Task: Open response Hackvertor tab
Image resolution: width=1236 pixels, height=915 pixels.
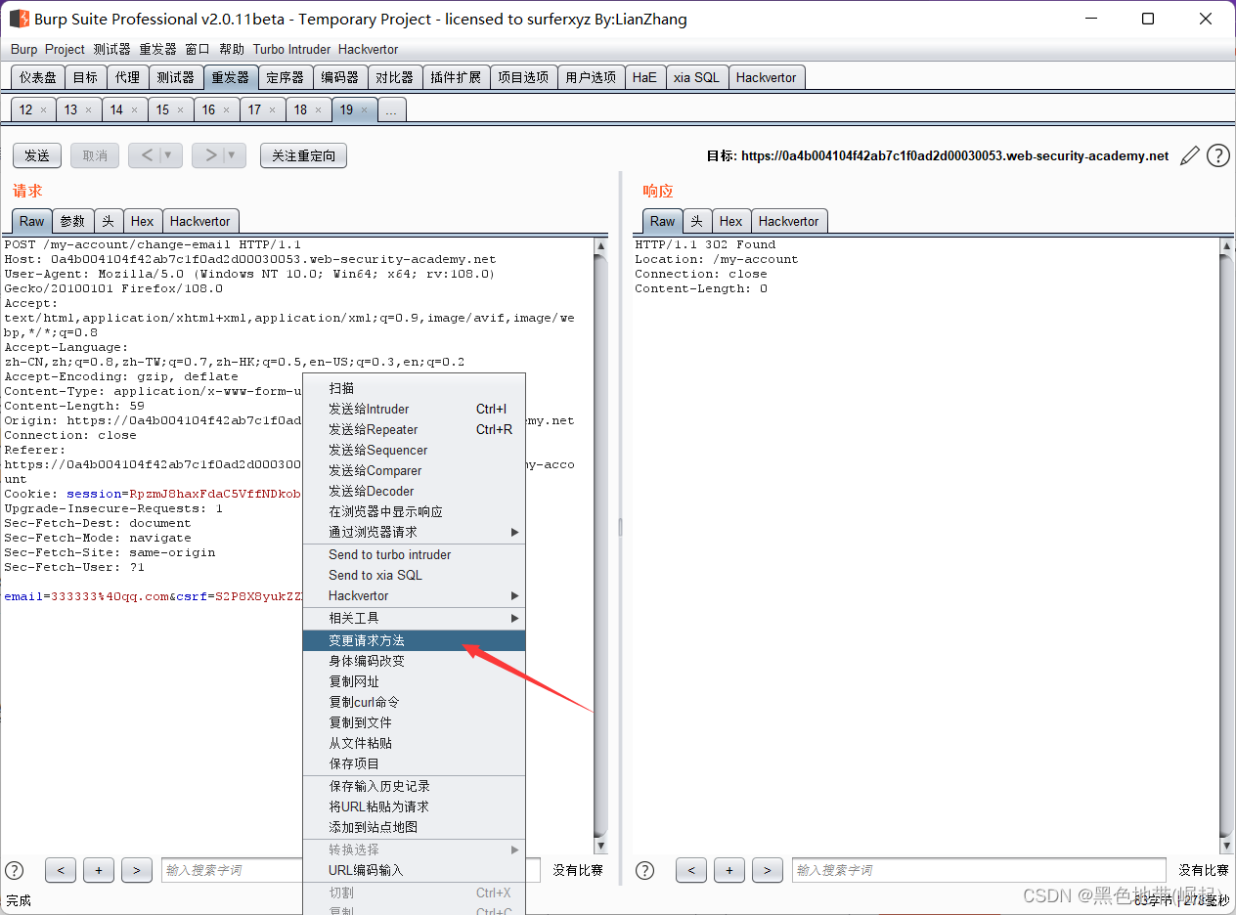Action: (788, 222)
